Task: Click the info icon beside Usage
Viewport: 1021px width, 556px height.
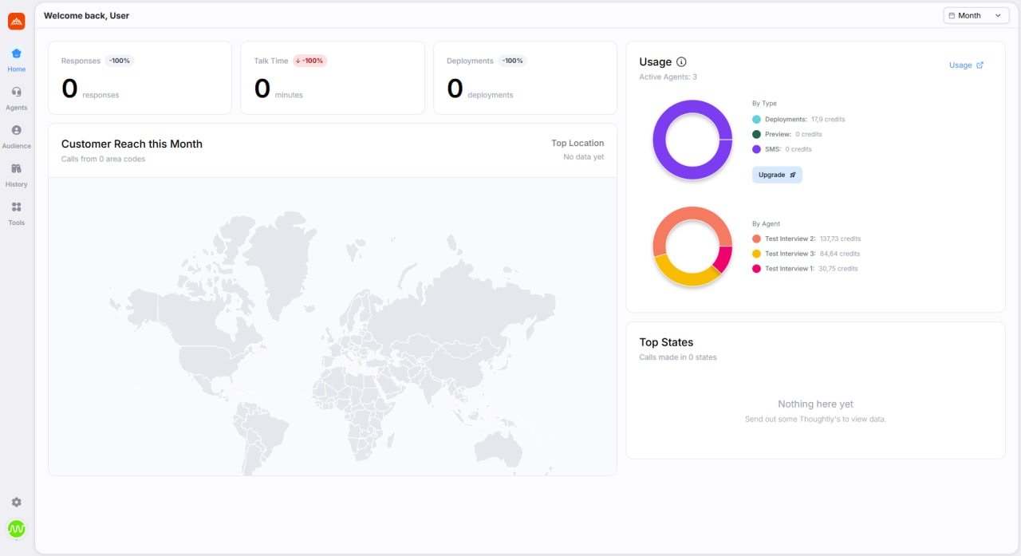Action: [681, 61]
